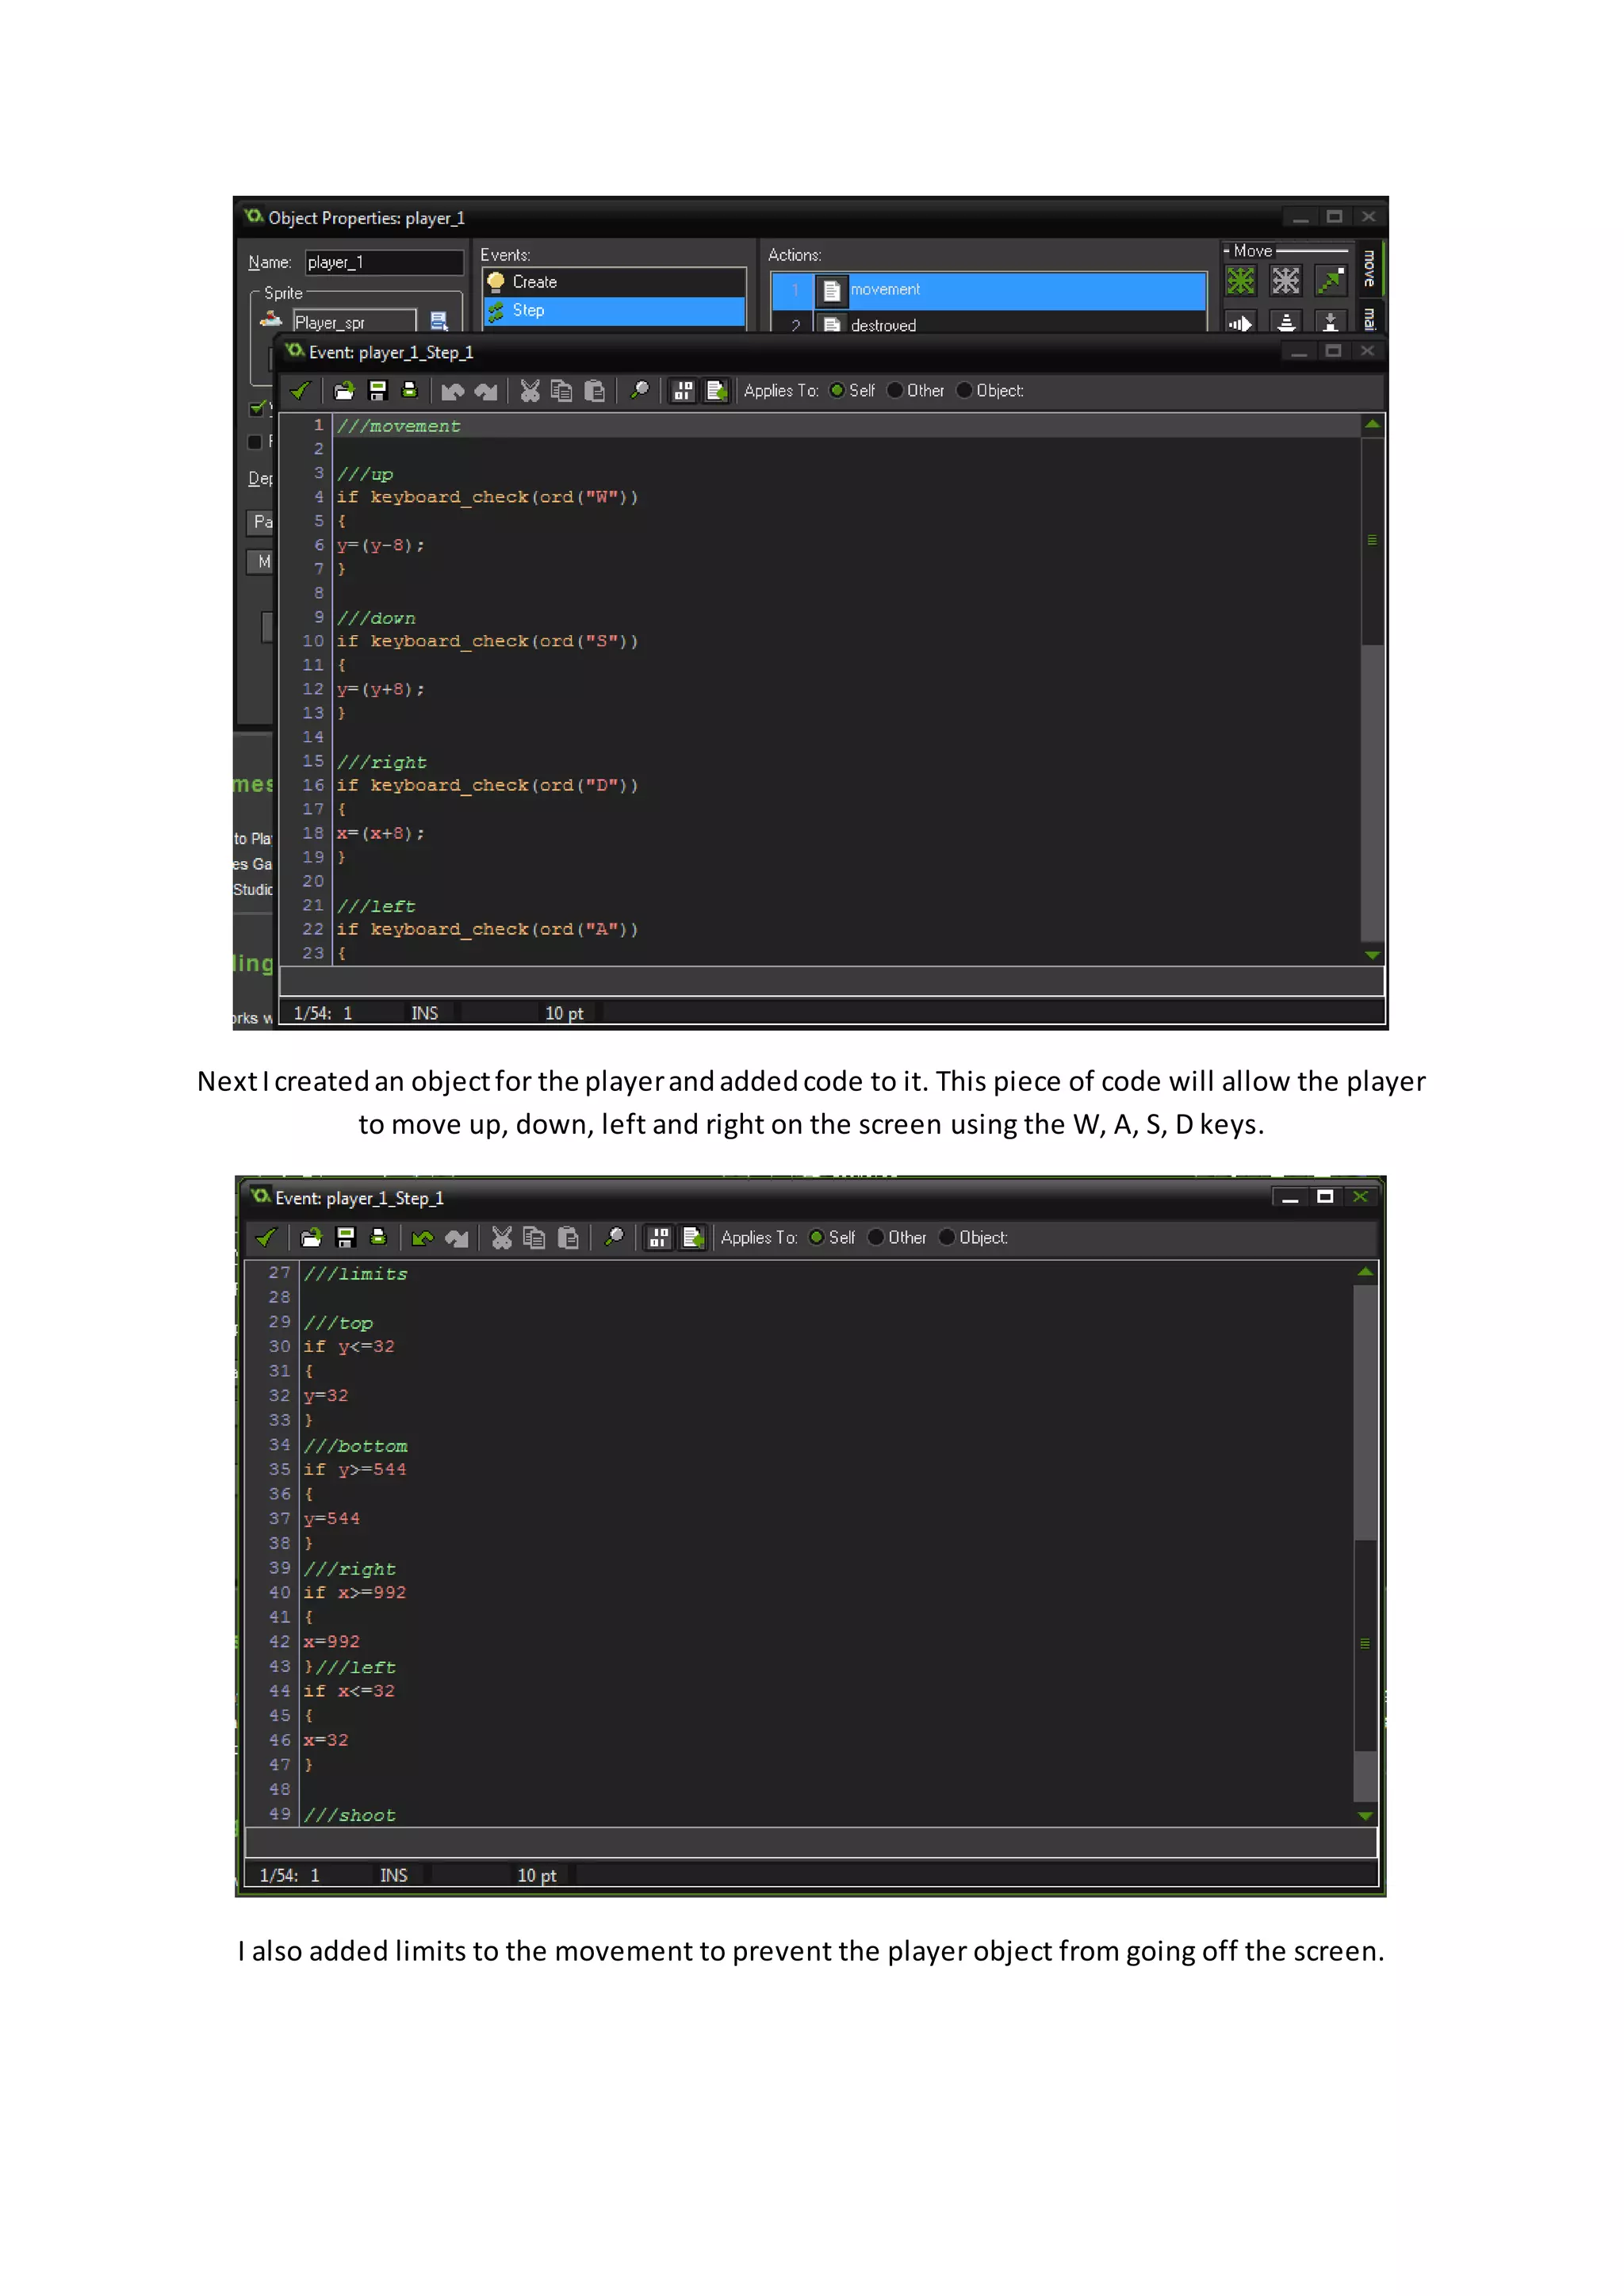Screen dimensions: 1624x2296
Task: Open a file from the ///limits editor toolbar
Action: pos(311,1238)
